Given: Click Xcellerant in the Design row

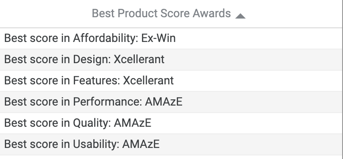Looking at the screenshot, I should pos(139,60).
